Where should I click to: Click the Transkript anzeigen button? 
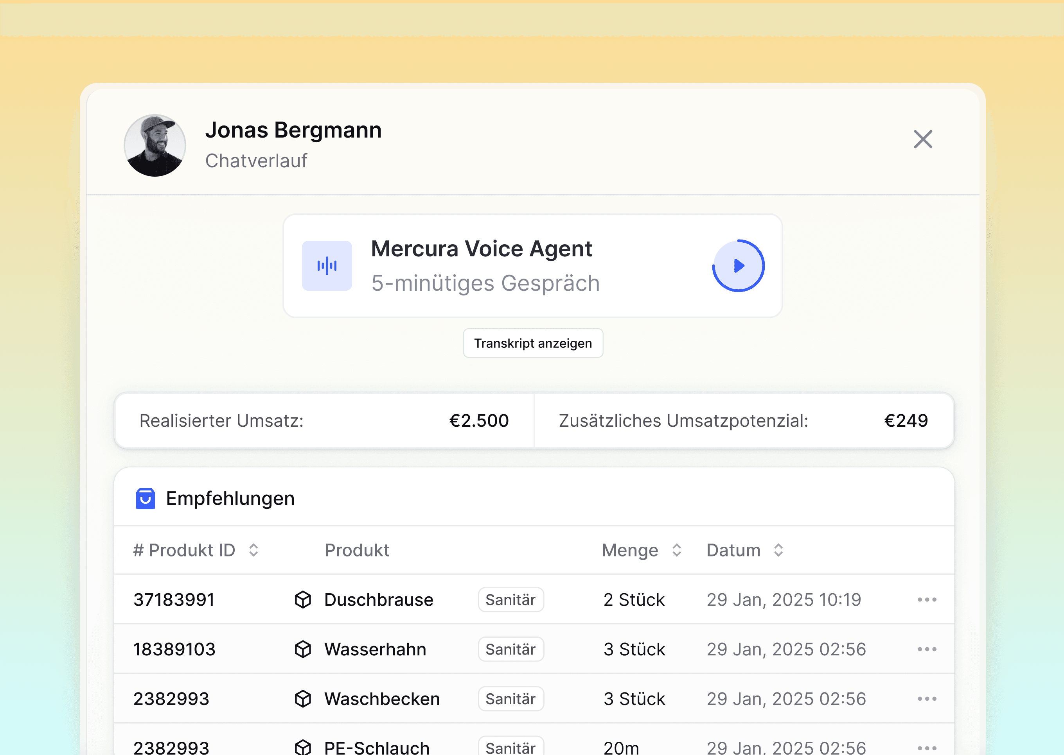coord(533,343)
